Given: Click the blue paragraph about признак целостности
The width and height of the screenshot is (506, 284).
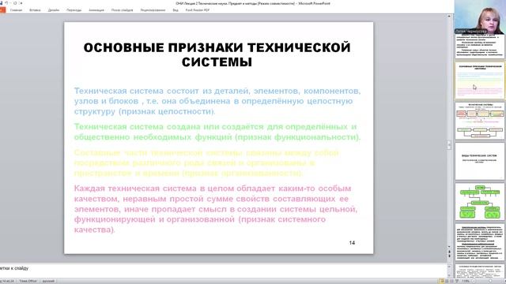Looking at the screenshot, I should click(x=217, y=101).
